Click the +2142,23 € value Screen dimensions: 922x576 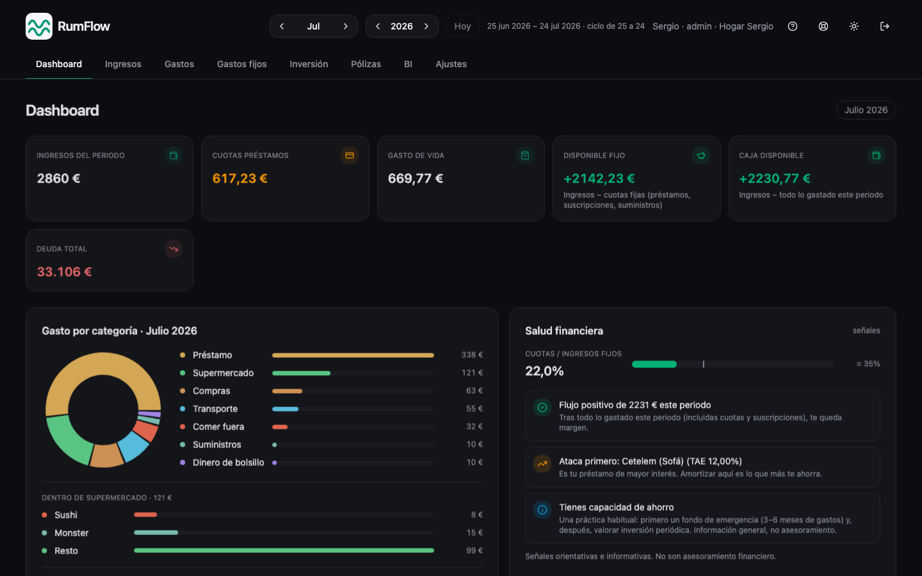tap(599, 179)
